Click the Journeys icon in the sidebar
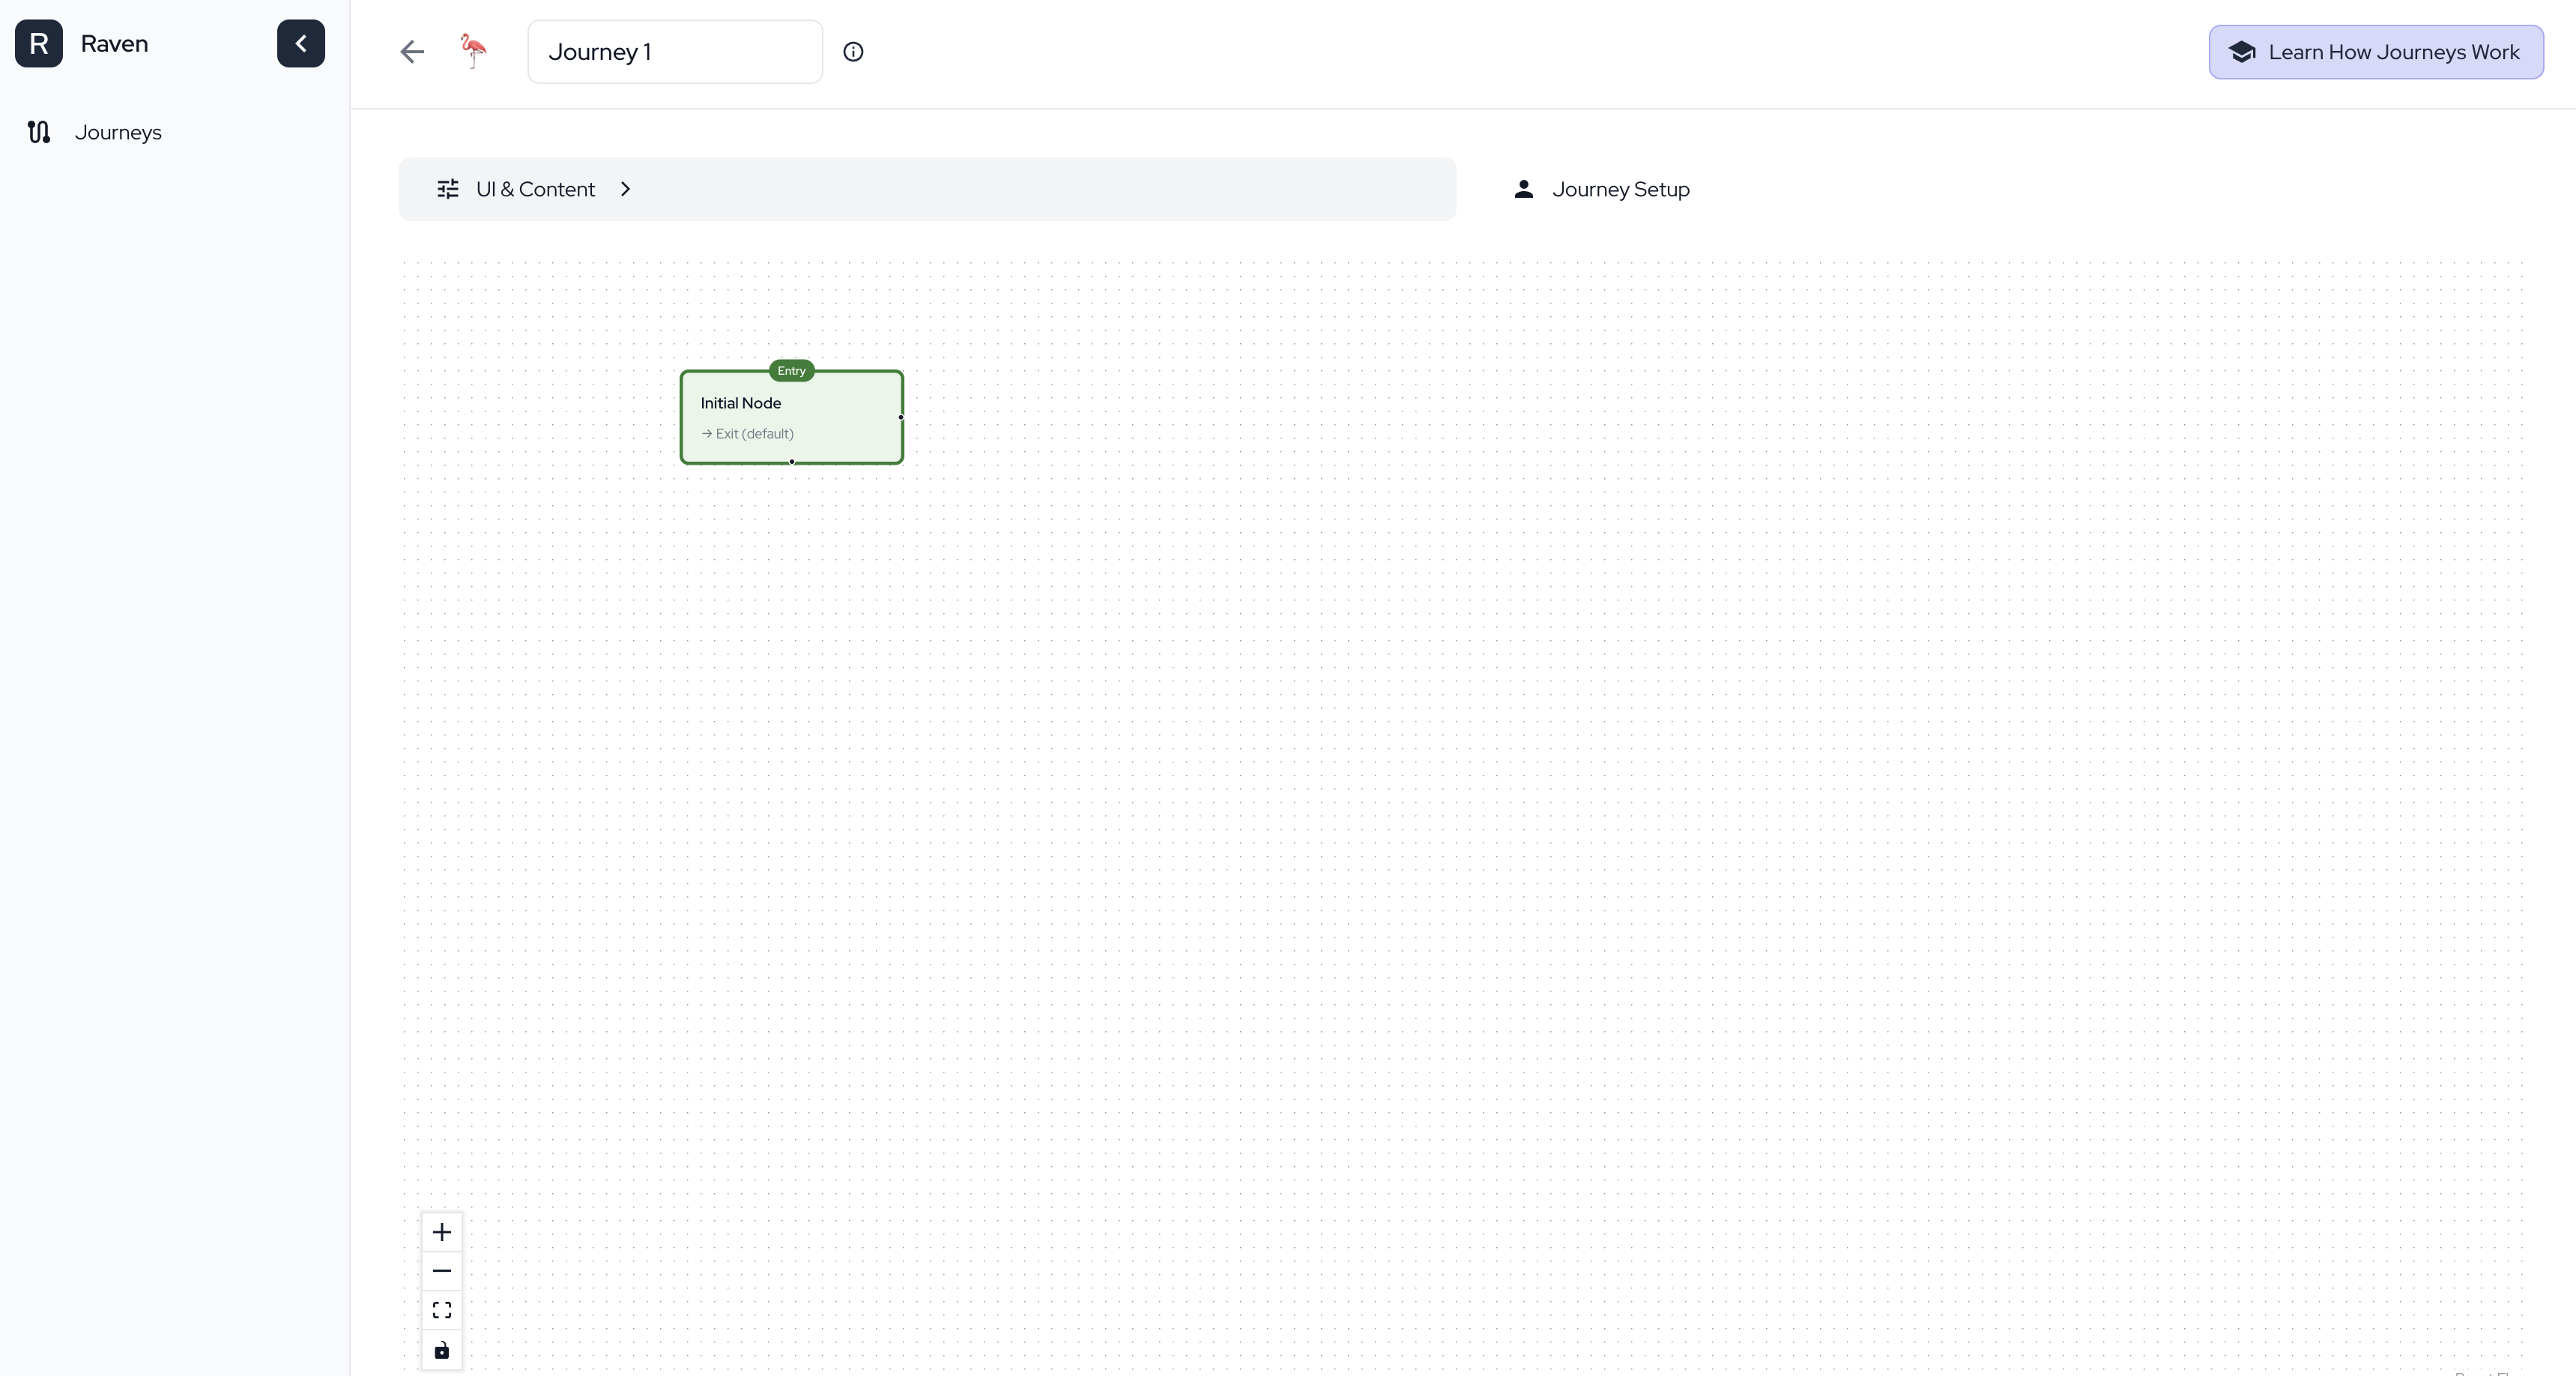 pyautogui.click(x=39, y=131)
